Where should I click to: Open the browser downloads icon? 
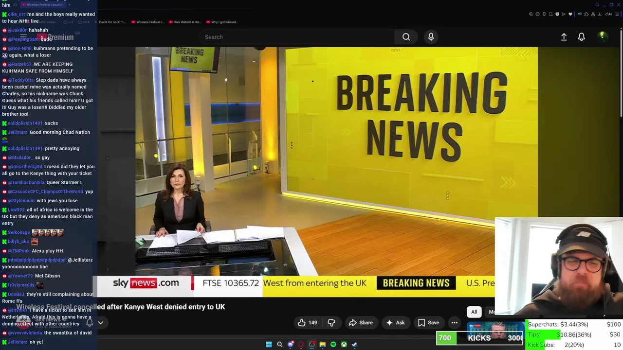click(x=600, y=14)
